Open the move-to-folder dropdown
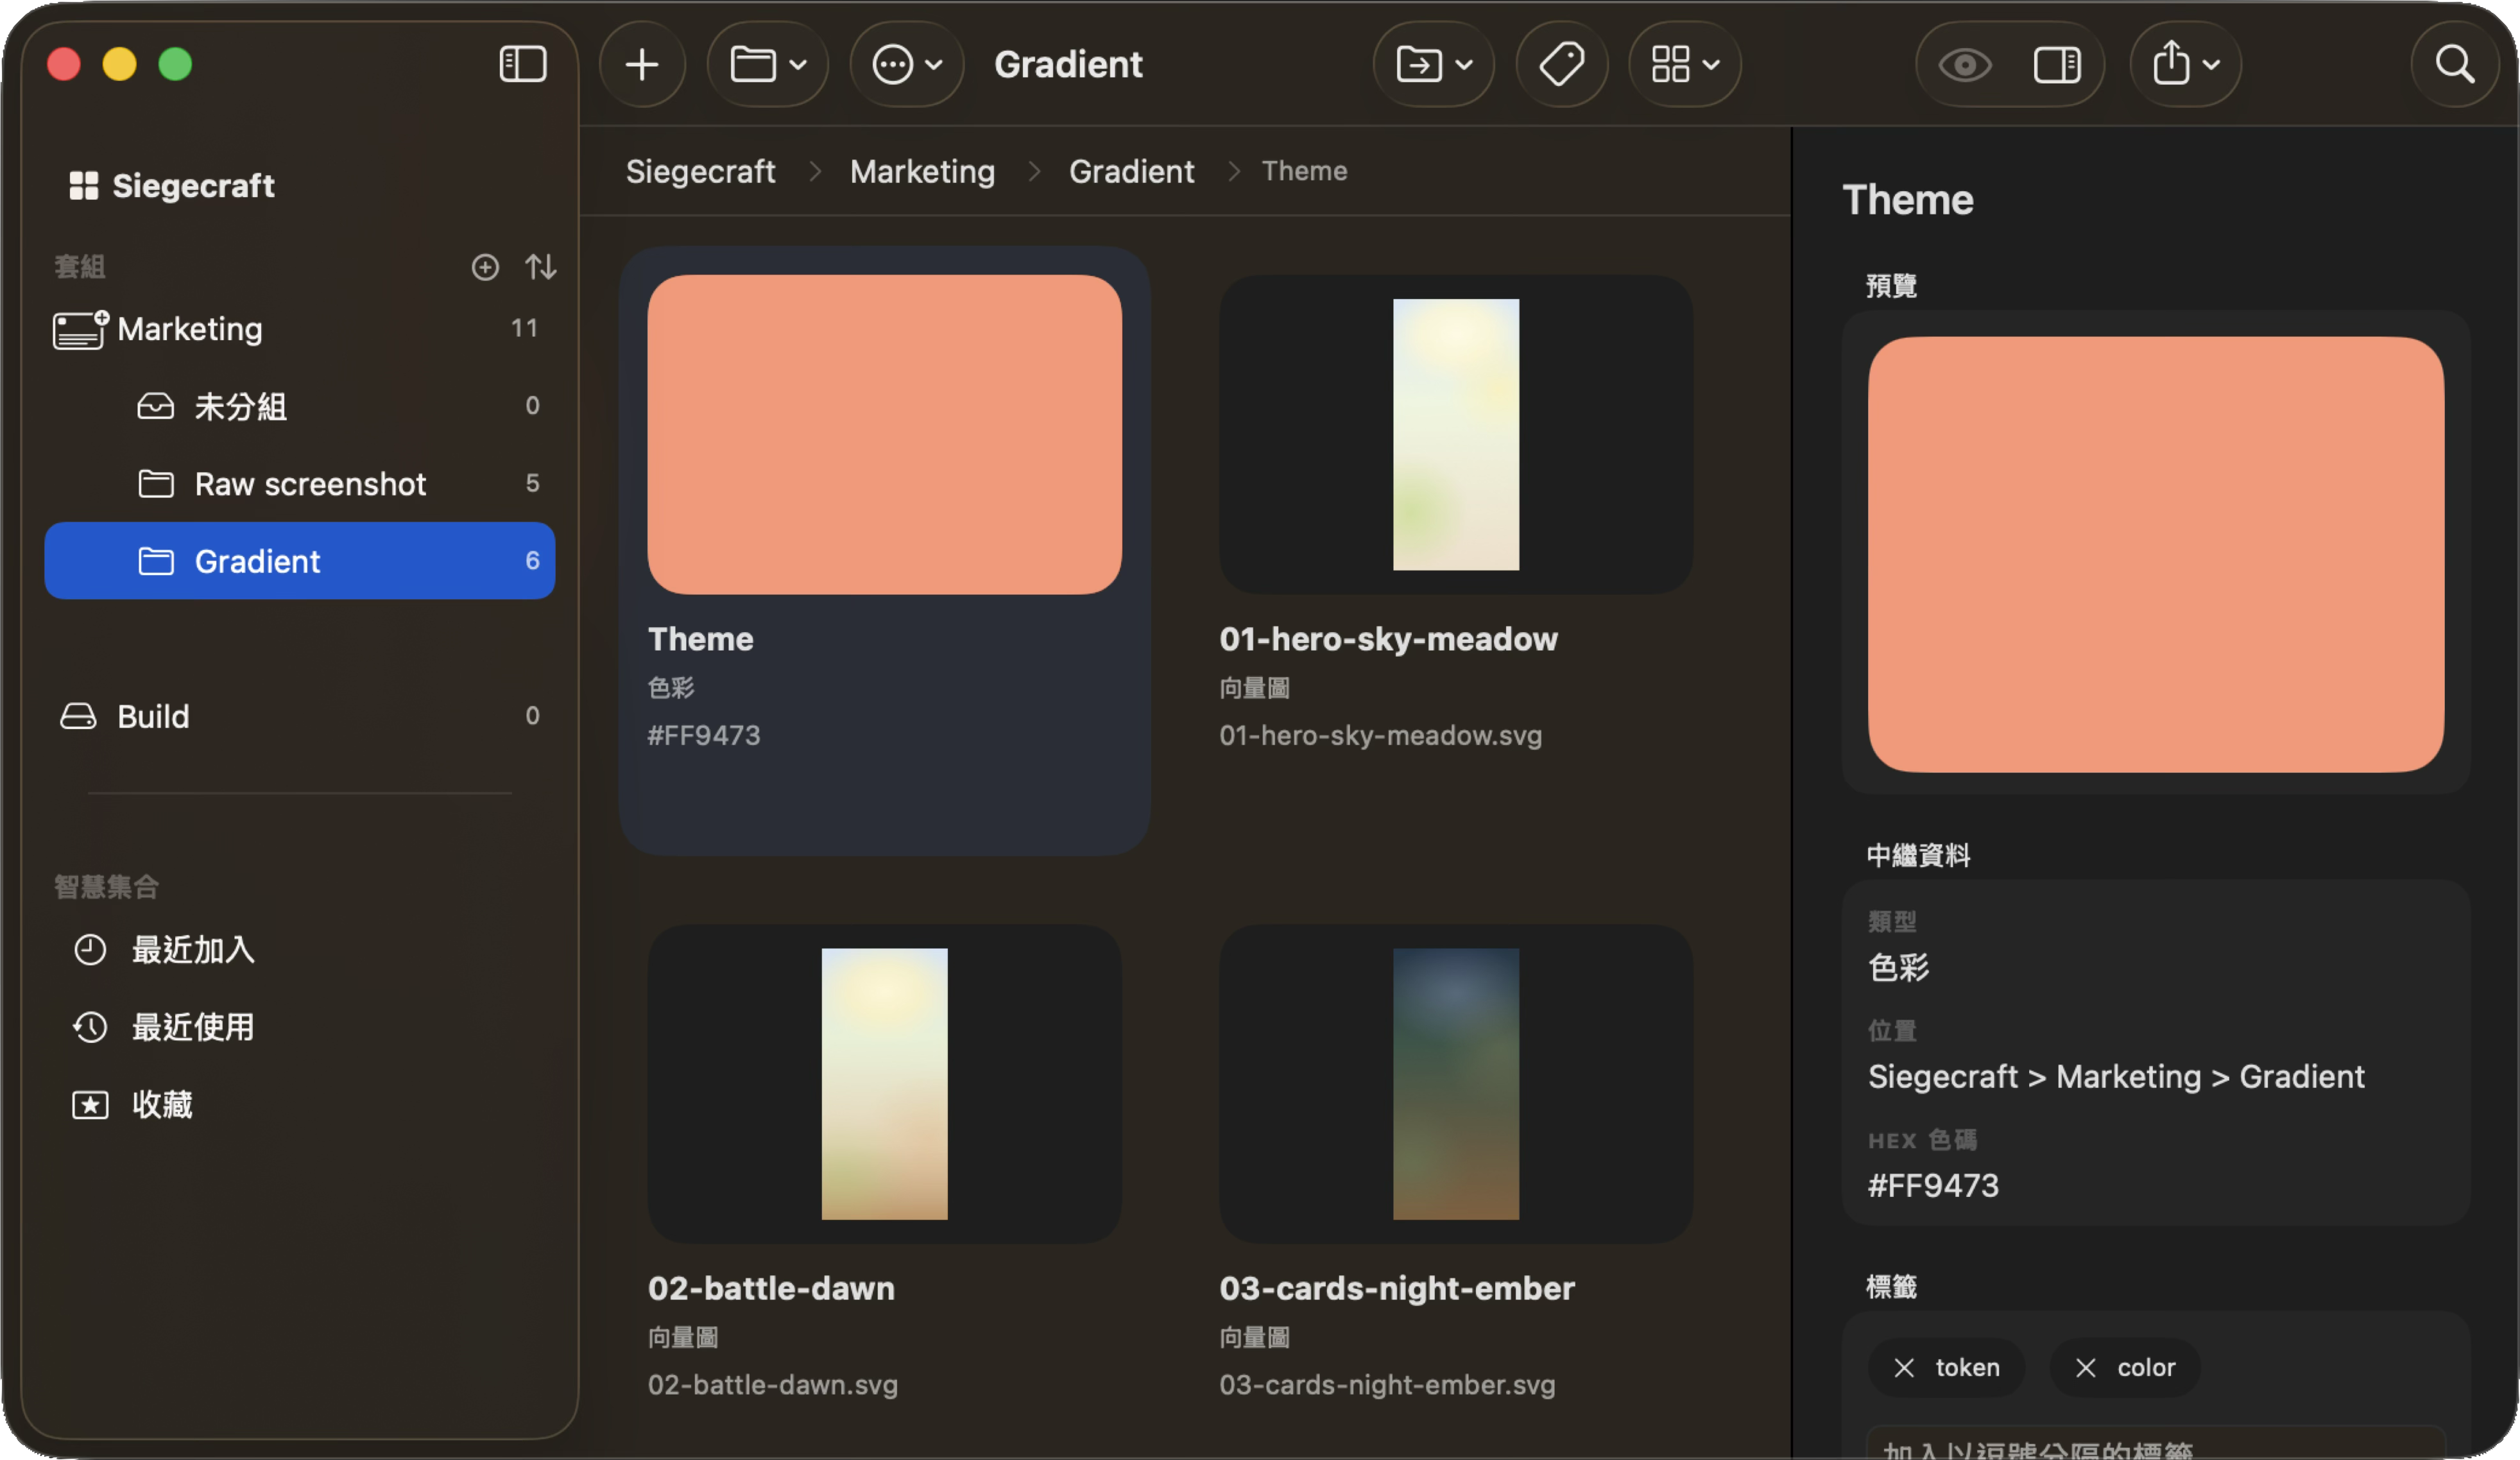The height and width of the screenshot is (1460, 2520). pos(1434,65)
